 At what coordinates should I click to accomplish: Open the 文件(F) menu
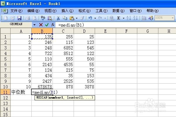click(x=16, y=11)
